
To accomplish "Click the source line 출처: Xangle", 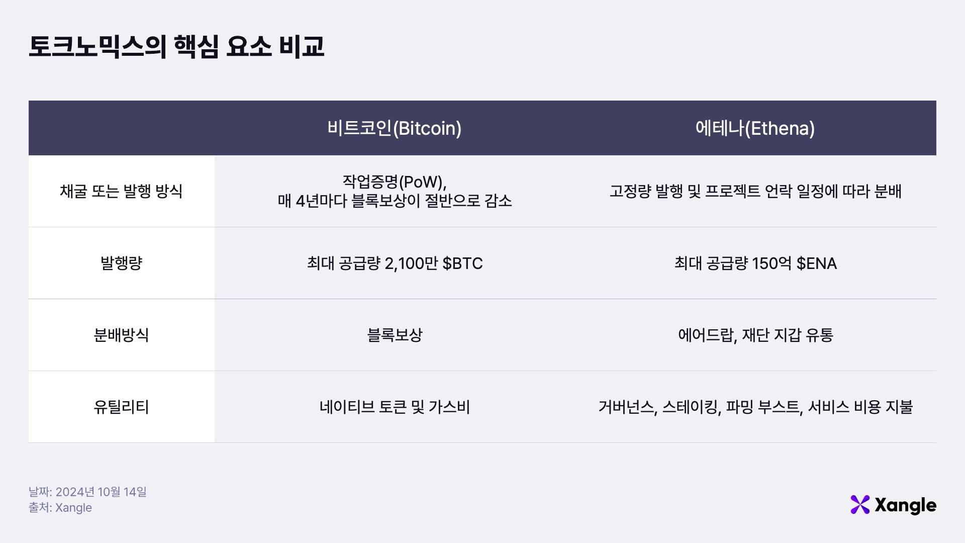I will pyautogui.click(x=60, y=507).
